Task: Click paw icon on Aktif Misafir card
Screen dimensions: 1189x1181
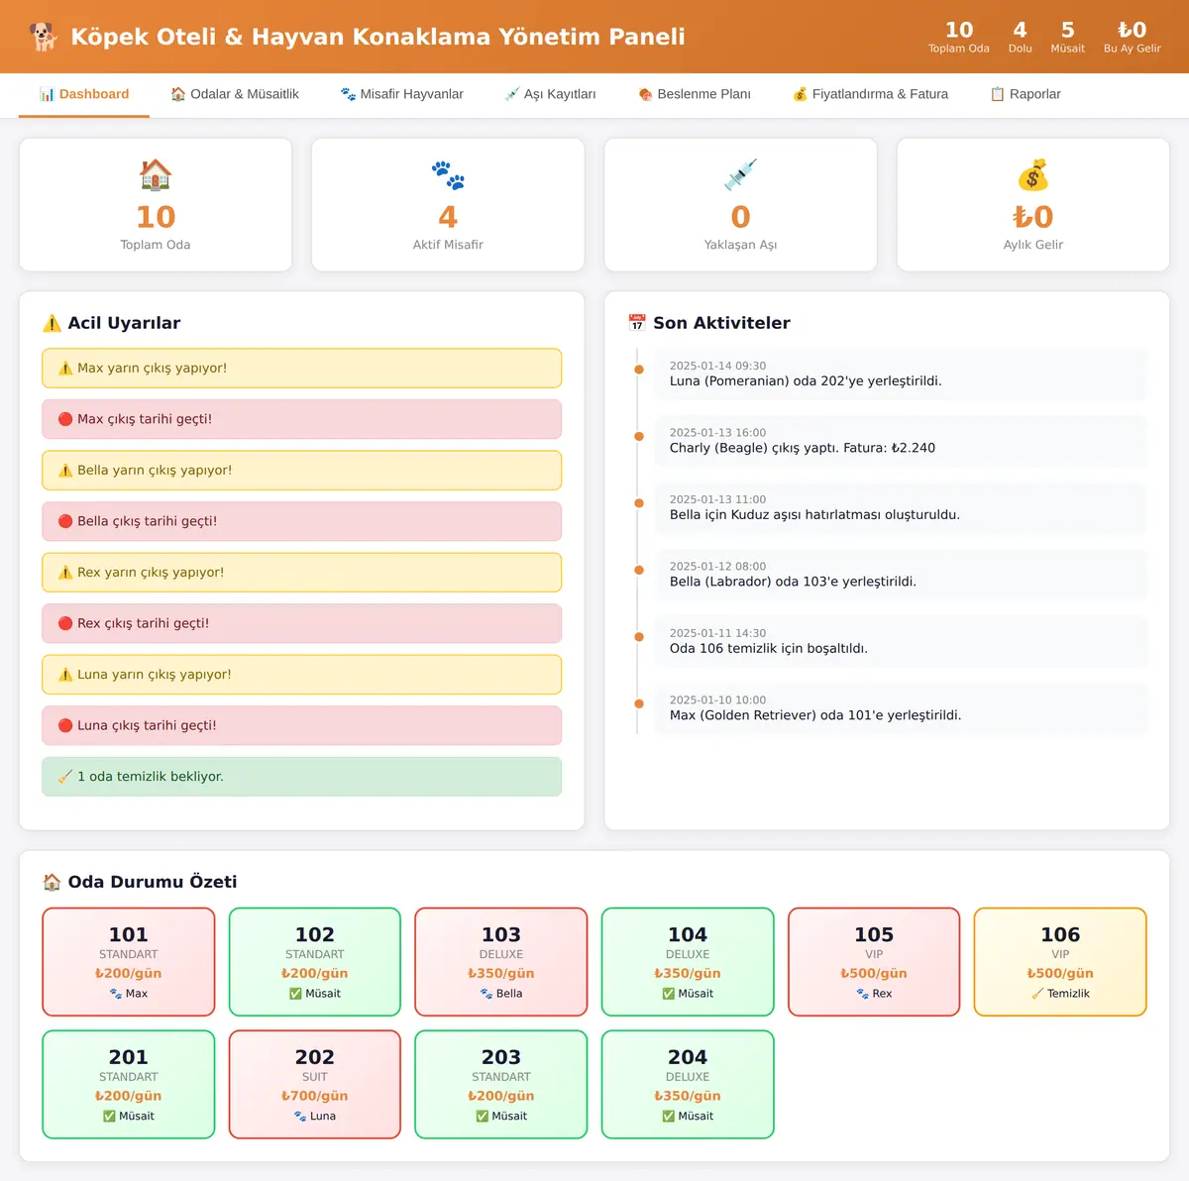Action: tap(448, 175)
